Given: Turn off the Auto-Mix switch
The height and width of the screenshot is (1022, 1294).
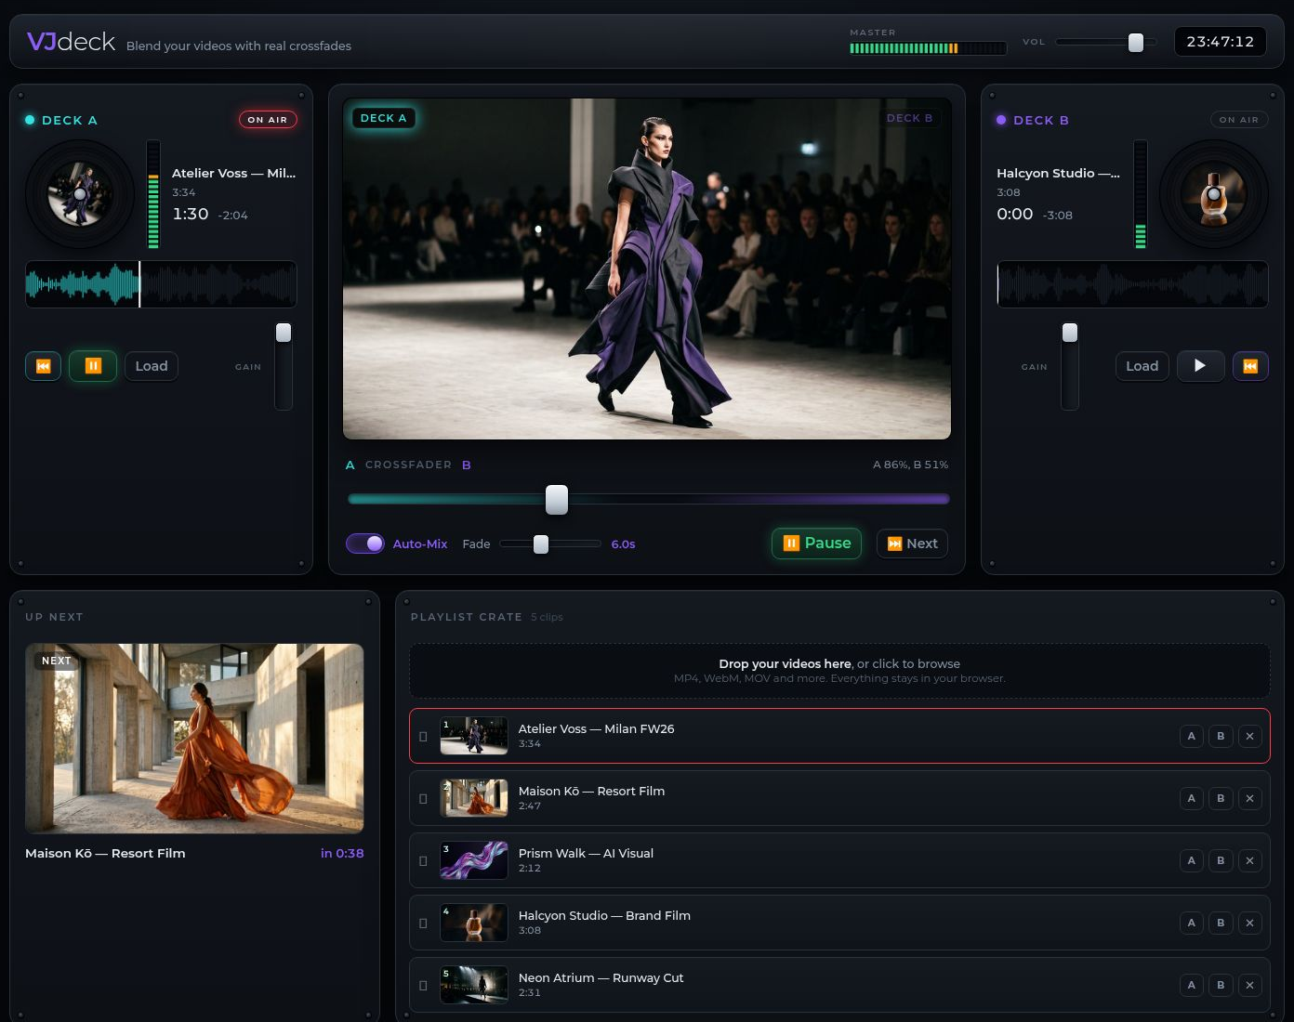Looking at the screenshot, I should [x=365, y=544].
